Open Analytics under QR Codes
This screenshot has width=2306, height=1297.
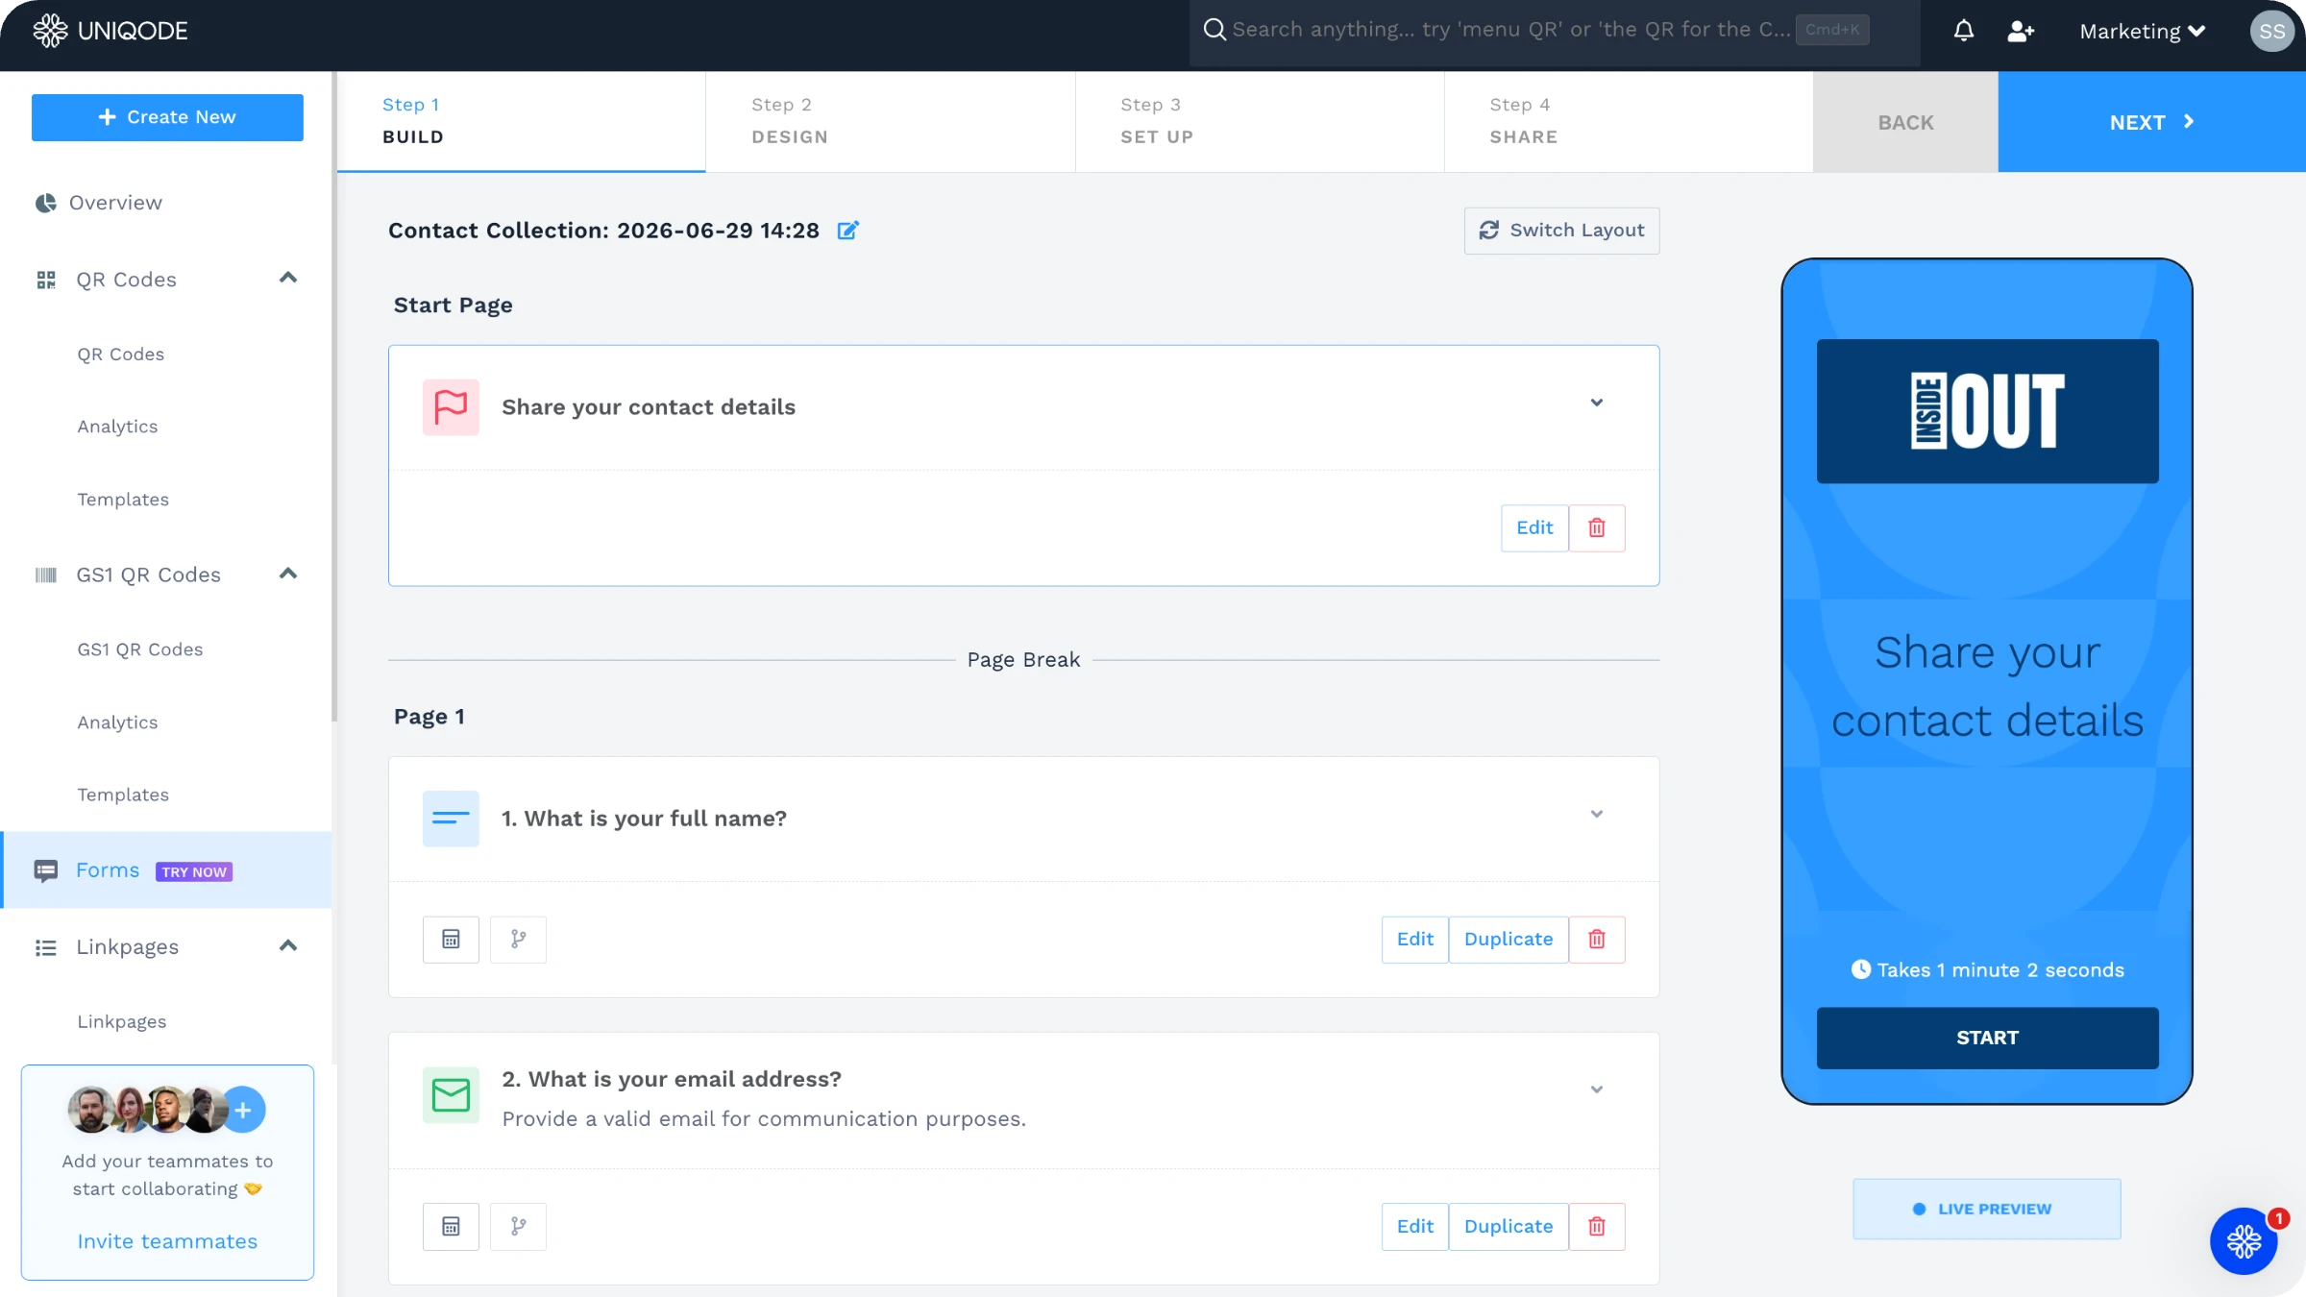[117, 427]
